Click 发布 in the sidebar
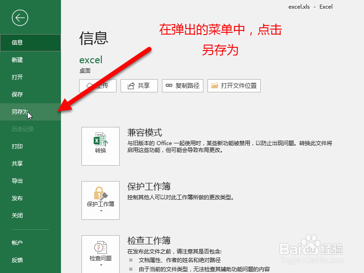The image size is (364, 273). point(30,198)
